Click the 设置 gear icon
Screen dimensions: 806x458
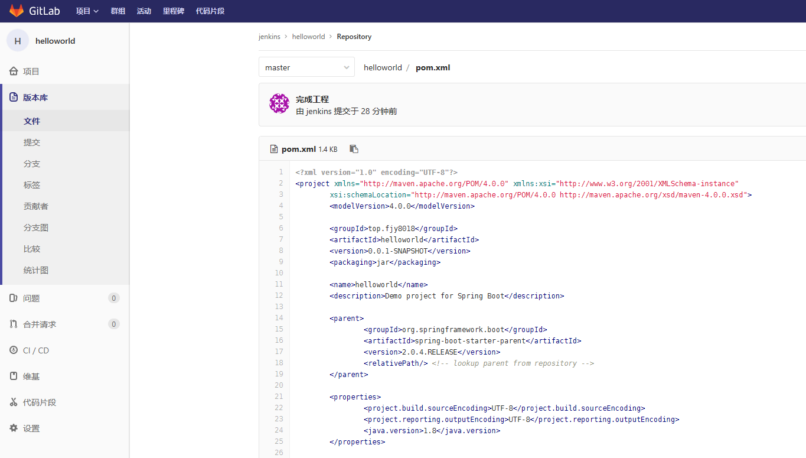pyautogui.click(x=14, y=428)
